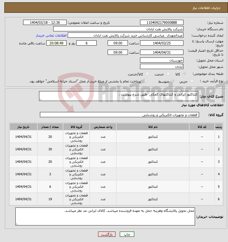Click the جزئیات اطلاعات نیاز page header
228x242 pixels.
[x=207, y=8]
